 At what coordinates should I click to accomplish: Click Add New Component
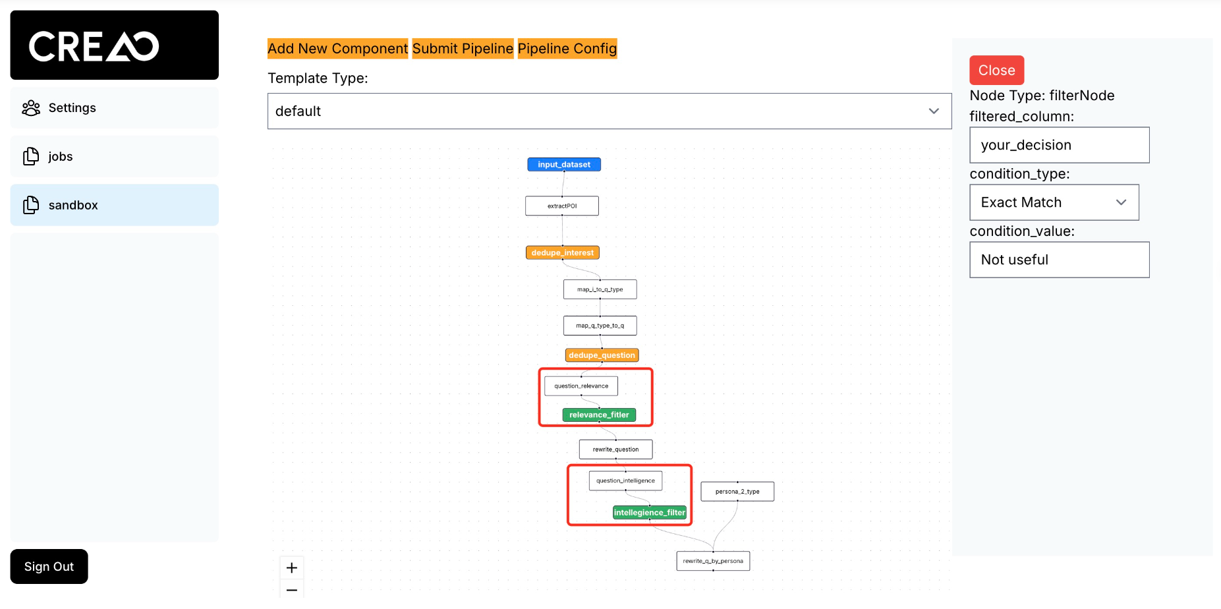point(337,49)
